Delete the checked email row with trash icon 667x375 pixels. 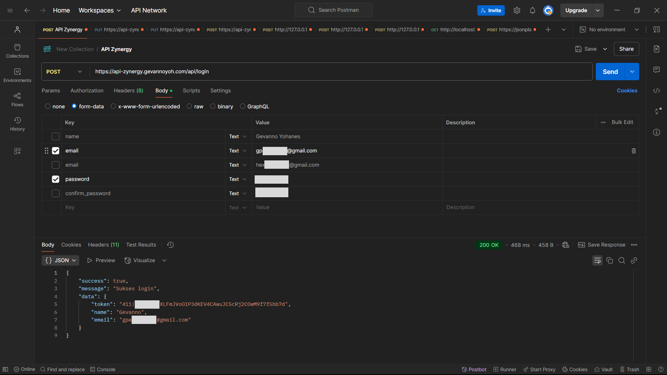[634, 151]
